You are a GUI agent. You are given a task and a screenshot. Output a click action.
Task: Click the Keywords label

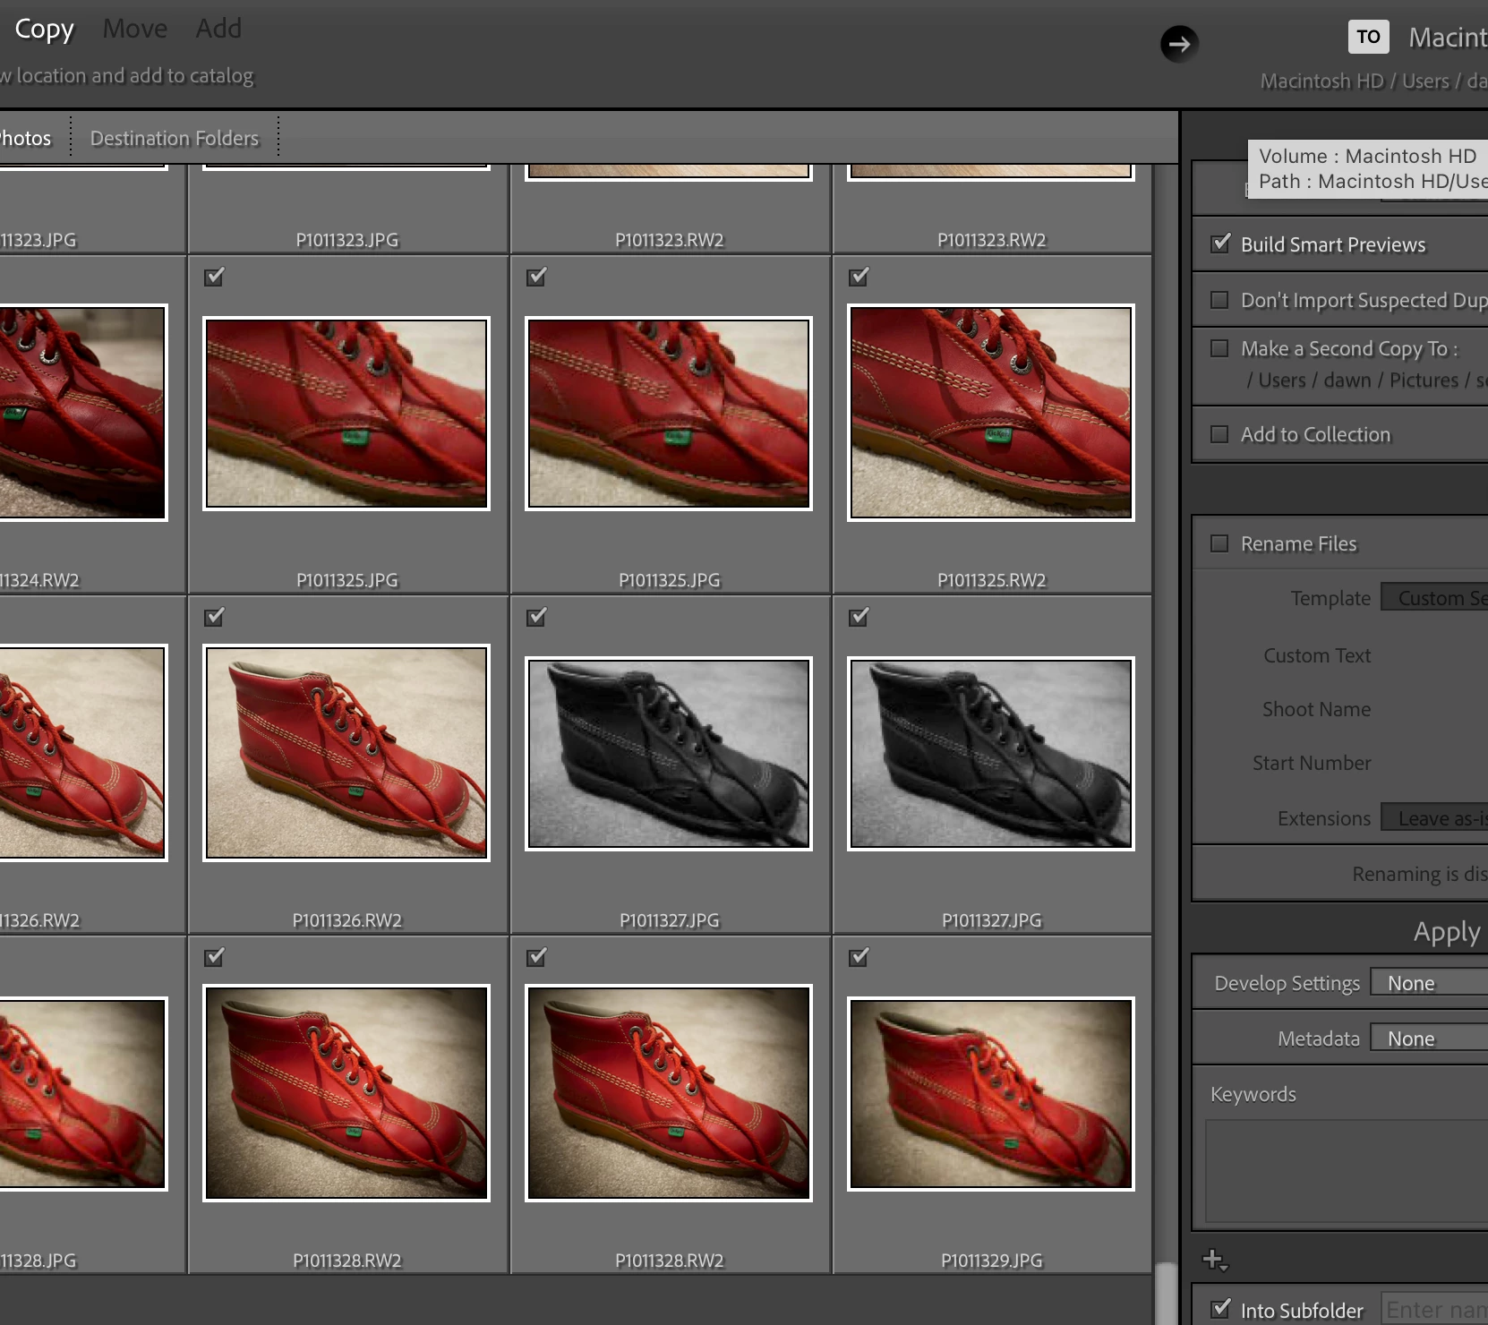(x=1253, y=1094)
